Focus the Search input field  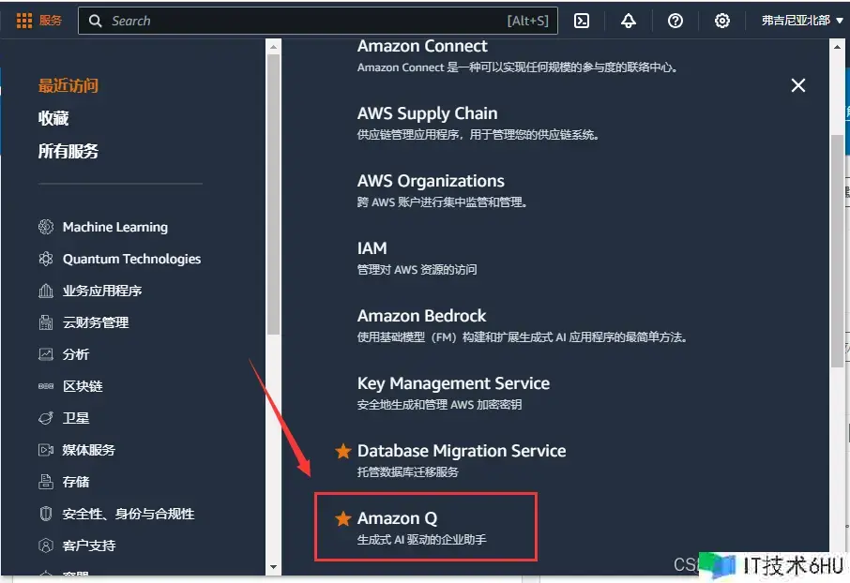click(318, 21)
